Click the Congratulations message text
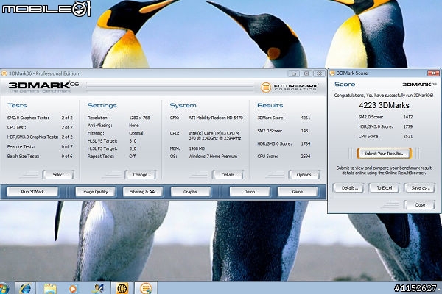Image resolution: width=442 pixels, height=294 pixels. coord(384,95)
